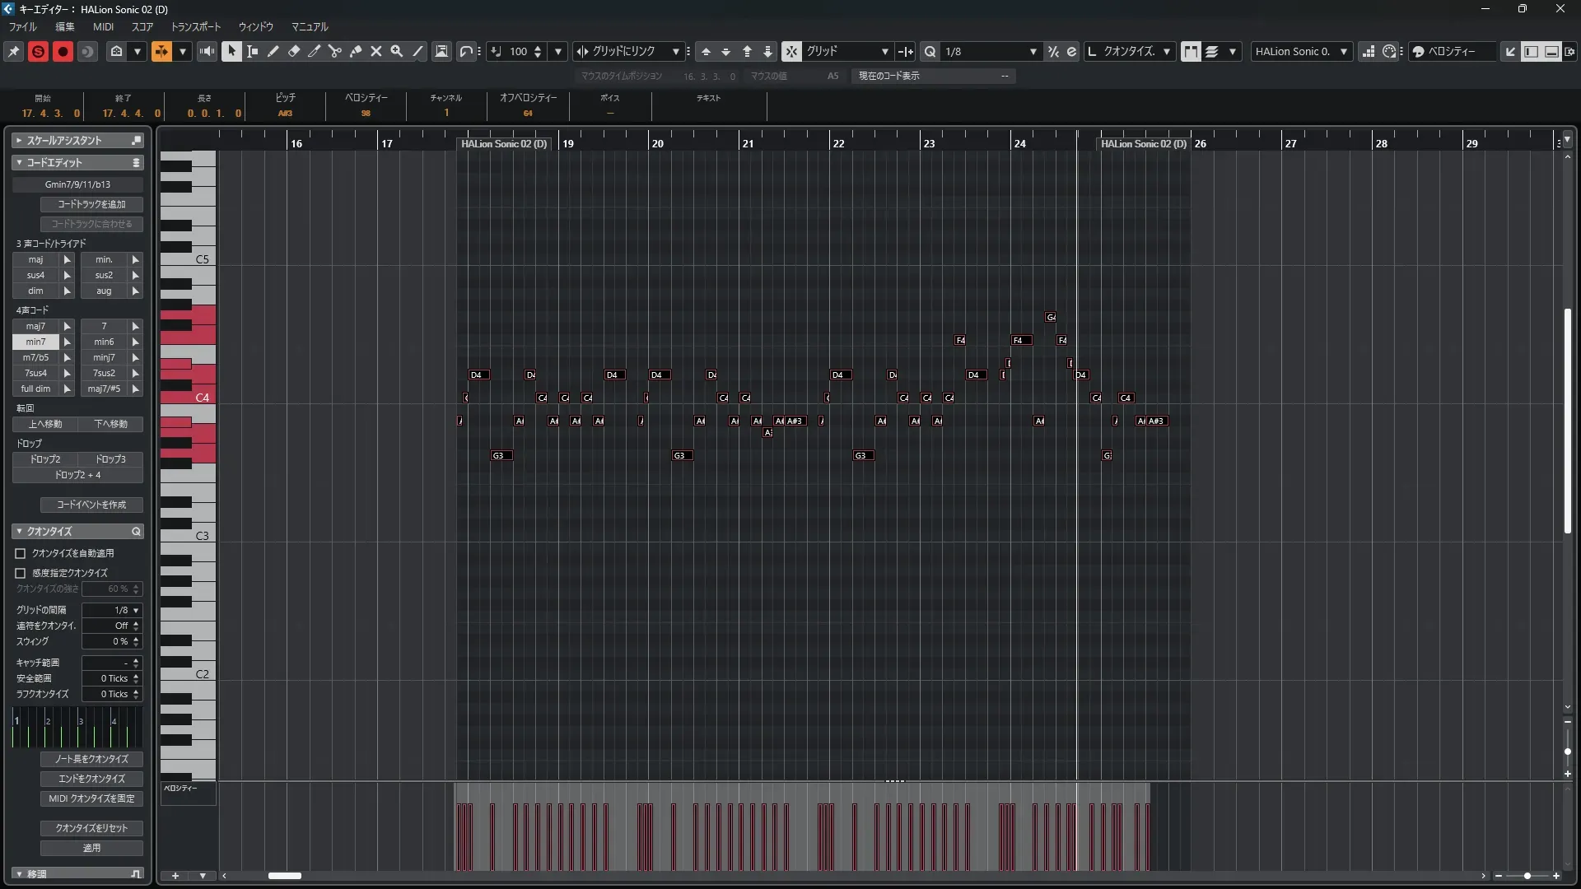The image size is (1581, 889).
Task: Select the Glue tool
Action: click(356, 51)
